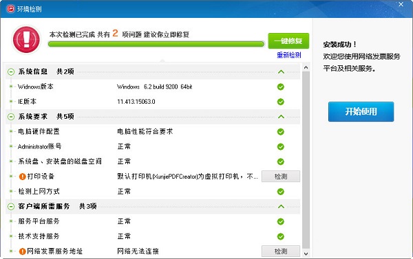
Task: Select the 打印设备 row label
Action: (x=41, y=176)
